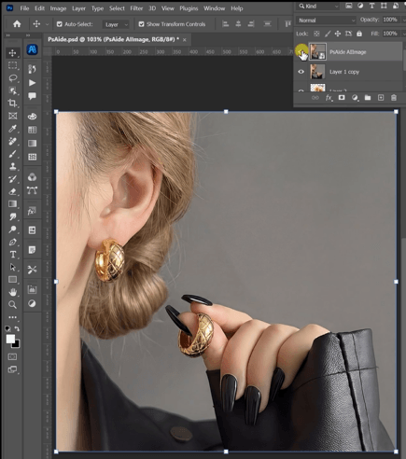Open the Actions panel play icon
406x459 pixels.
[x=32, y=83]
